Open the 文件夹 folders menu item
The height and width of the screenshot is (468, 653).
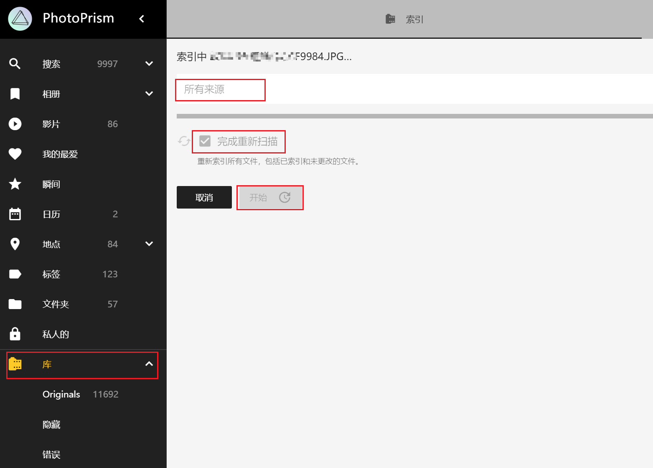56,304
